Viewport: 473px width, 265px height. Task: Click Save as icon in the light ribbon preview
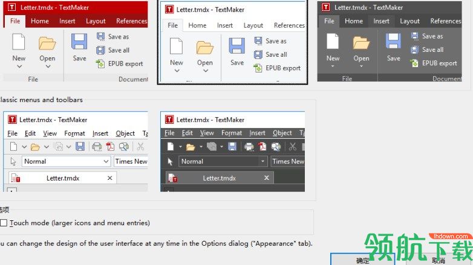258,40
